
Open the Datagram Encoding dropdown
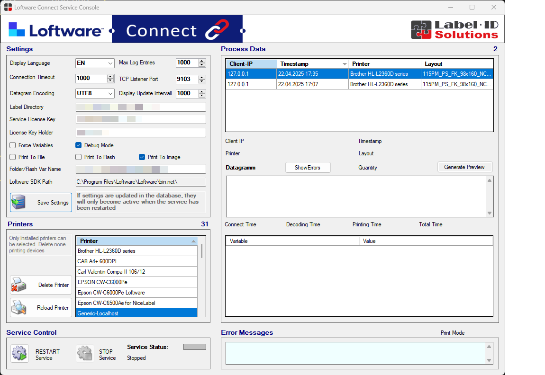95,93
